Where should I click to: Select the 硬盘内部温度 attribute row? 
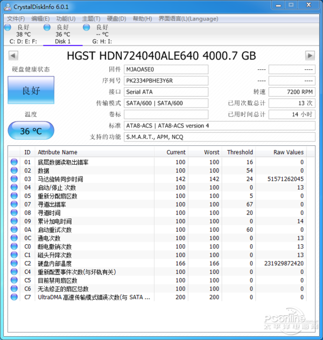click(157, 264)
